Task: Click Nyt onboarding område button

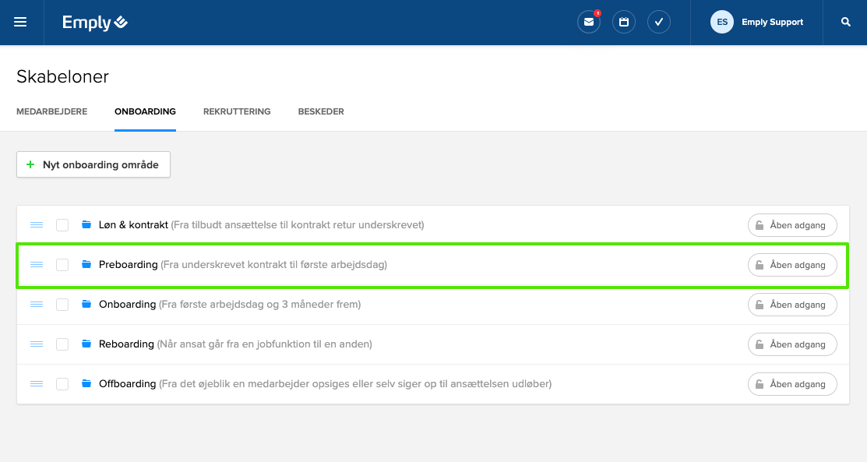Action: [93, 165]
